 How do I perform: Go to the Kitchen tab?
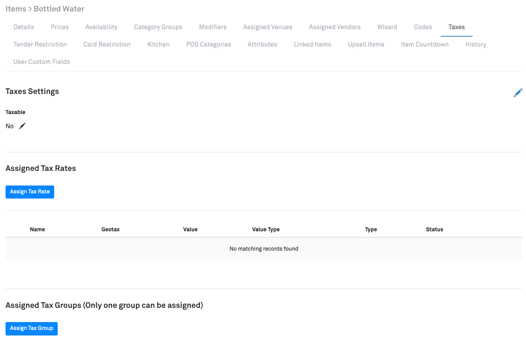[x=158, y=45]
